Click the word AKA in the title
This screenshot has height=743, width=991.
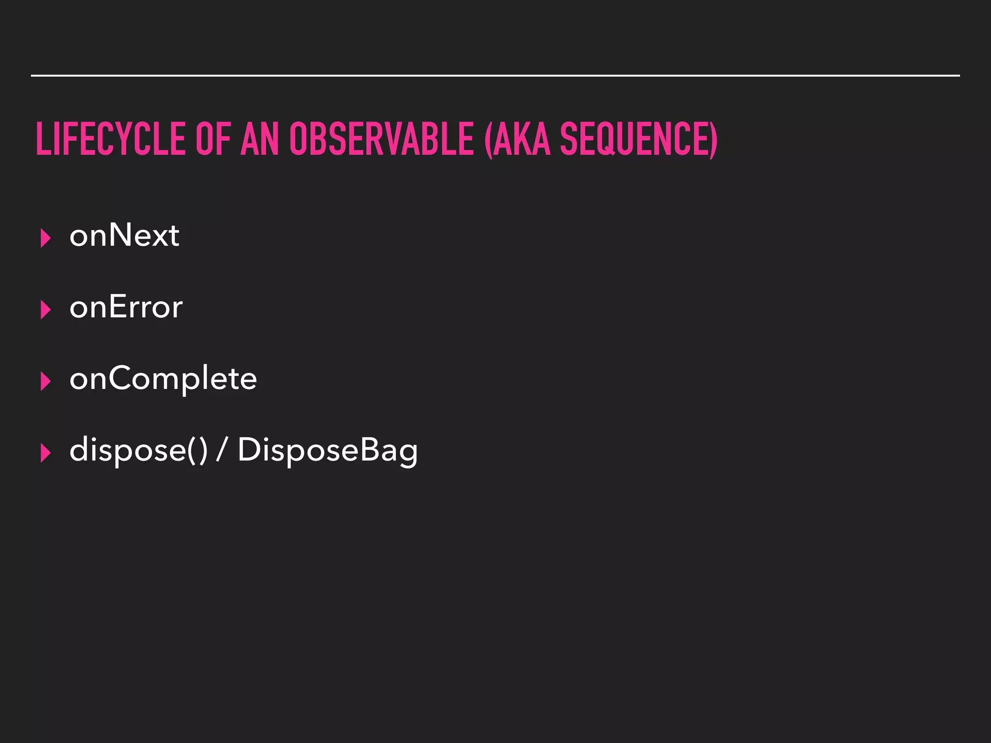click(x=517, y=139)
